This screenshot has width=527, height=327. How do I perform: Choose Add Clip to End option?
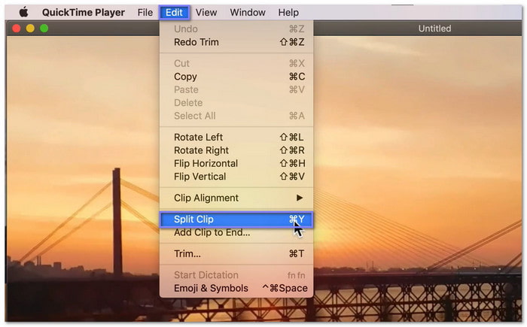pos(212,232)
